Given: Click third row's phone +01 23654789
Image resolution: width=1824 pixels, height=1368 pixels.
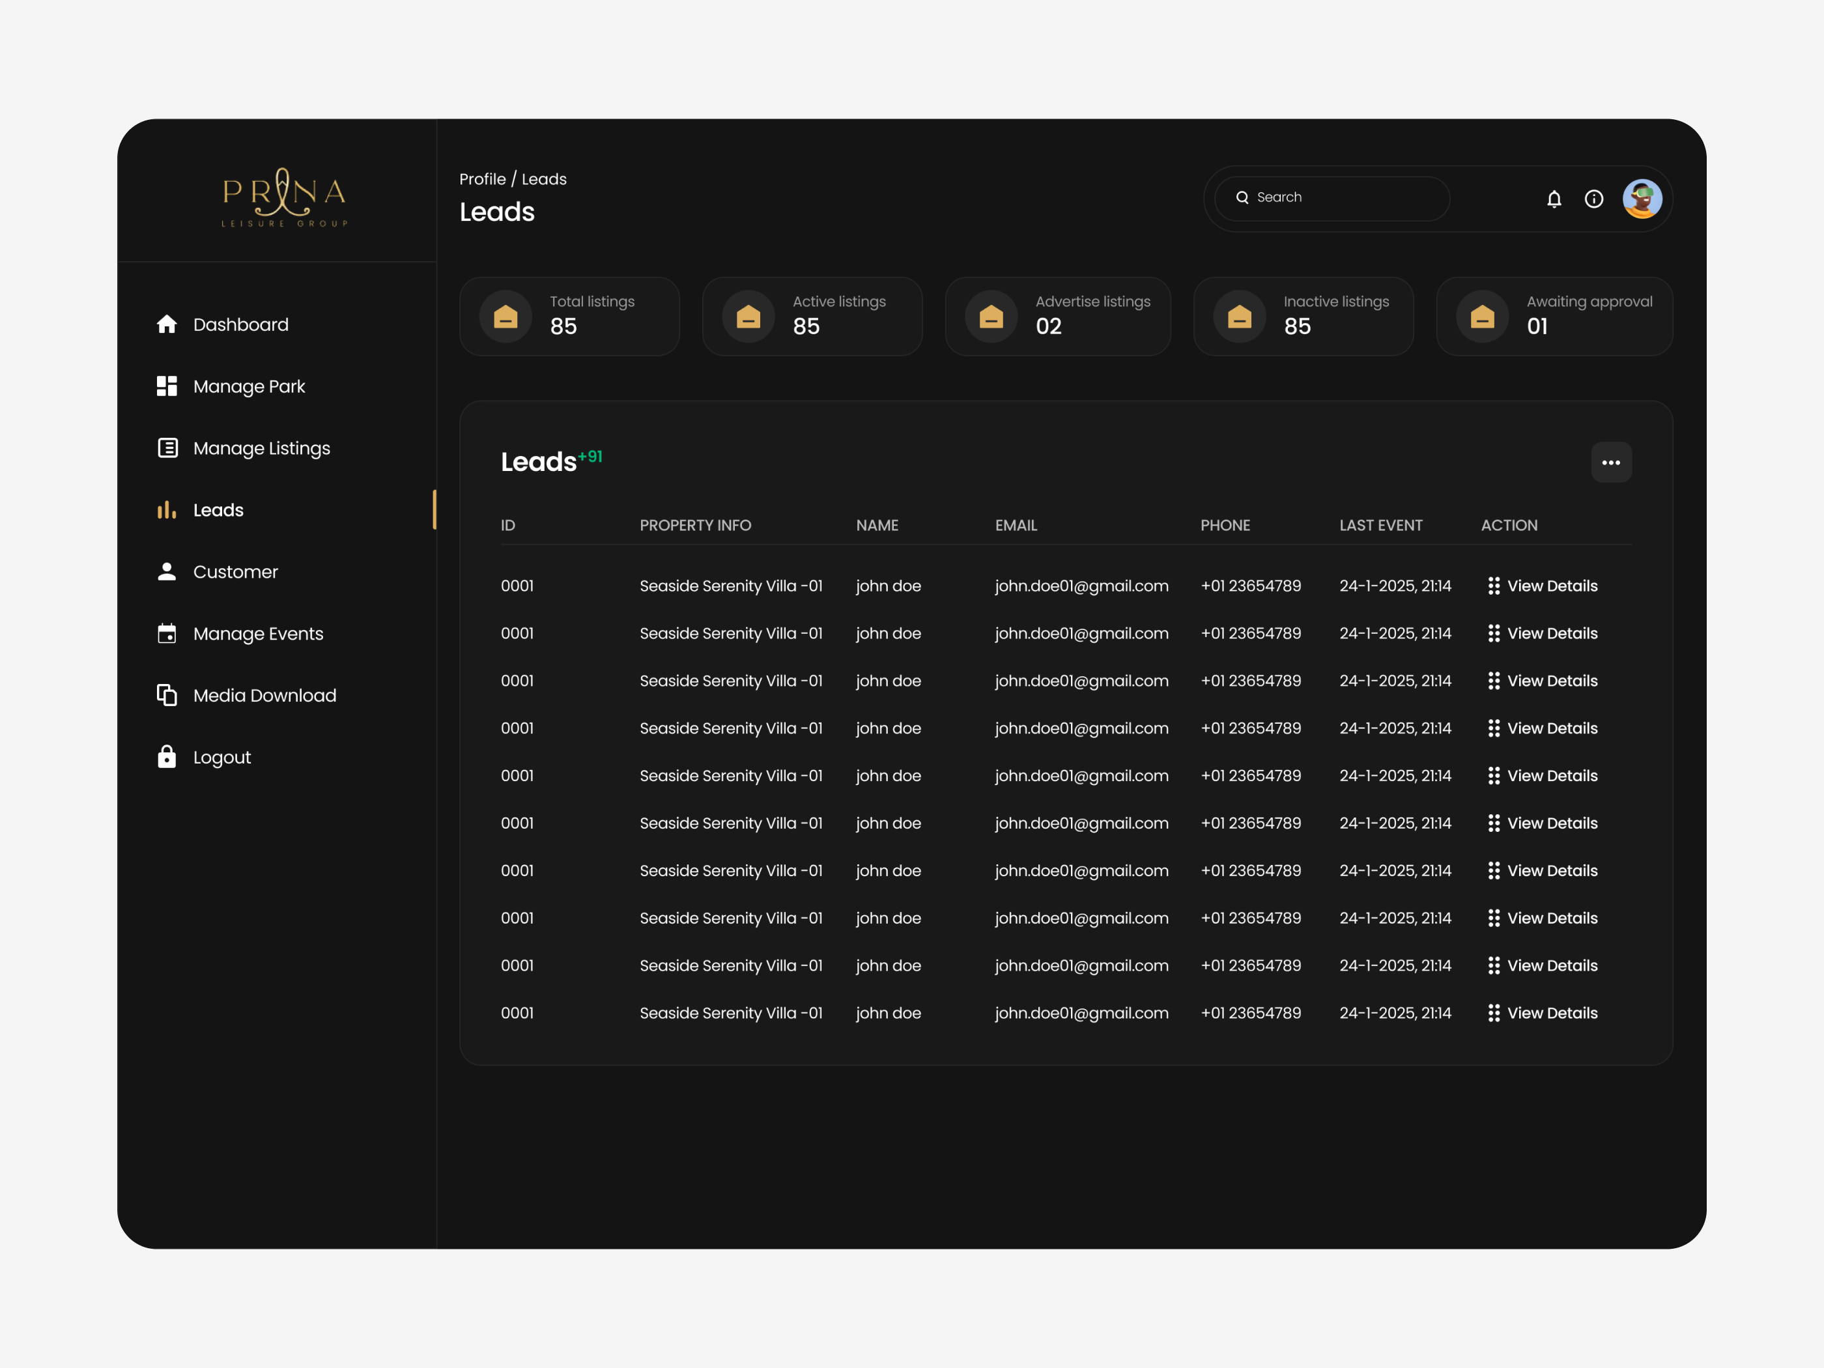Looking at the screenshot, I should coord(1251,681).
